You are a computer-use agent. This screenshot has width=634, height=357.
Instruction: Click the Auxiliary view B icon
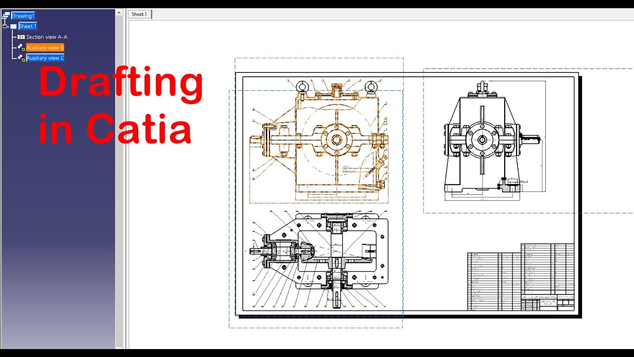pos(21,47)
